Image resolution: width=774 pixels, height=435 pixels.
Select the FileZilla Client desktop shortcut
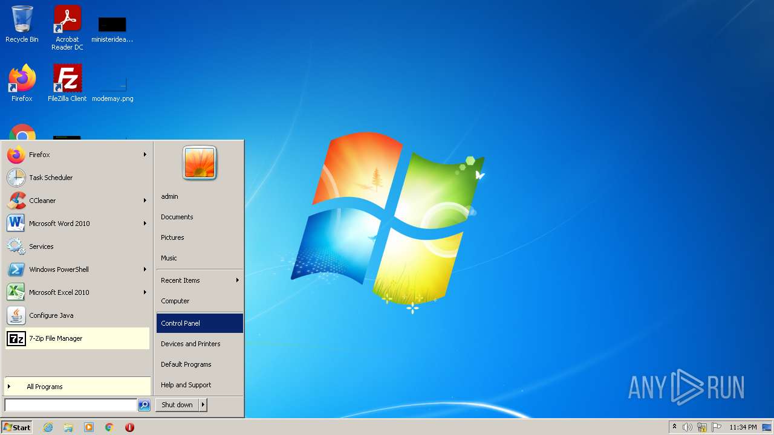point(67,83)
